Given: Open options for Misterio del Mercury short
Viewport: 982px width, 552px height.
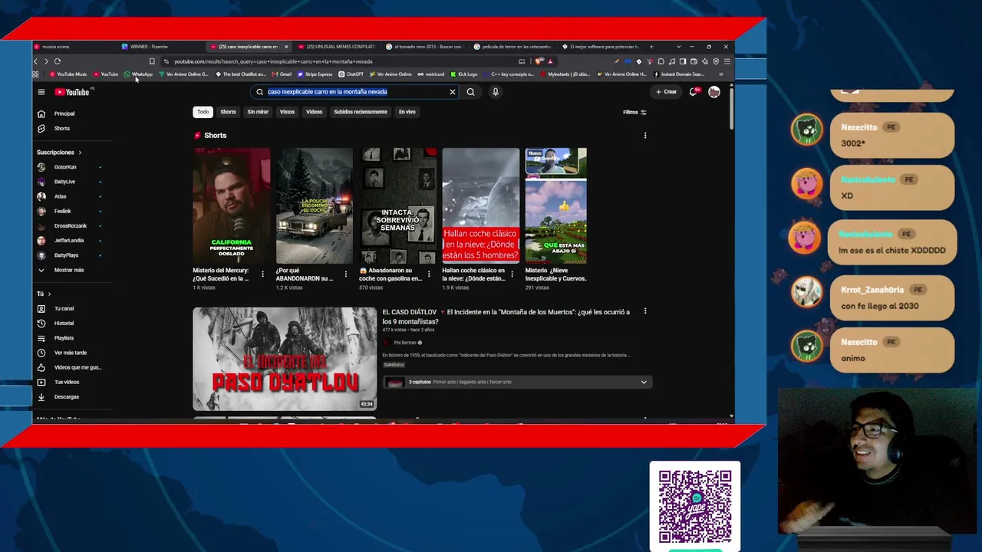Looking at the screenshot, I should tap(262, 274).
